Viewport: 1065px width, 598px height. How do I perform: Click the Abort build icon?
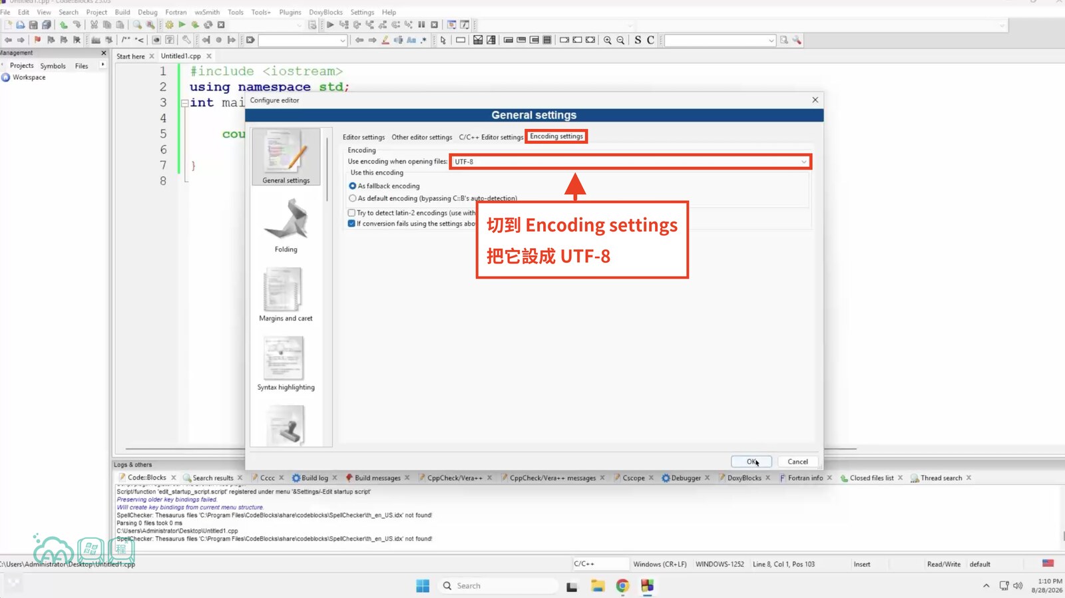pos(221,25)
